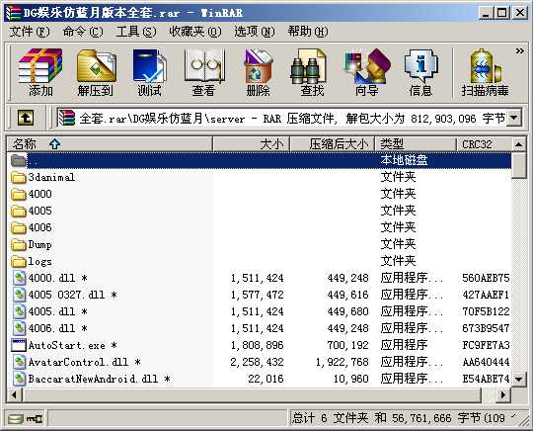Show archive 信息 (Info) icon
The height and width of the screenshot is (431, 533).
[x=420, y=72]
